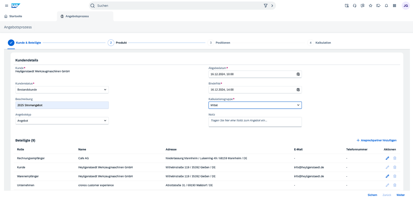Switch to the Startseite tab

point(13,16)
